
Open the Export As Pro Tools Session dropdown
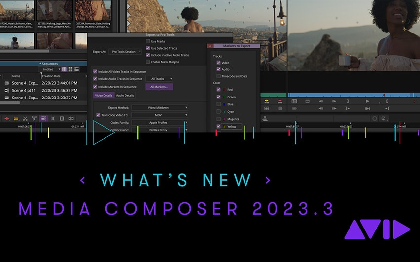pos(125,52)
